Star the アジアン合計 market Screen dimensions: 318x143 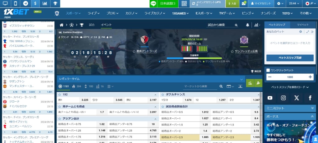[60, 119]
